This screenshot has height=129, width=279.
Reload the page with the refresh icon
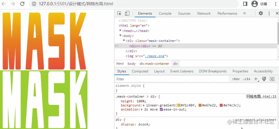click(x=22, y=4)
